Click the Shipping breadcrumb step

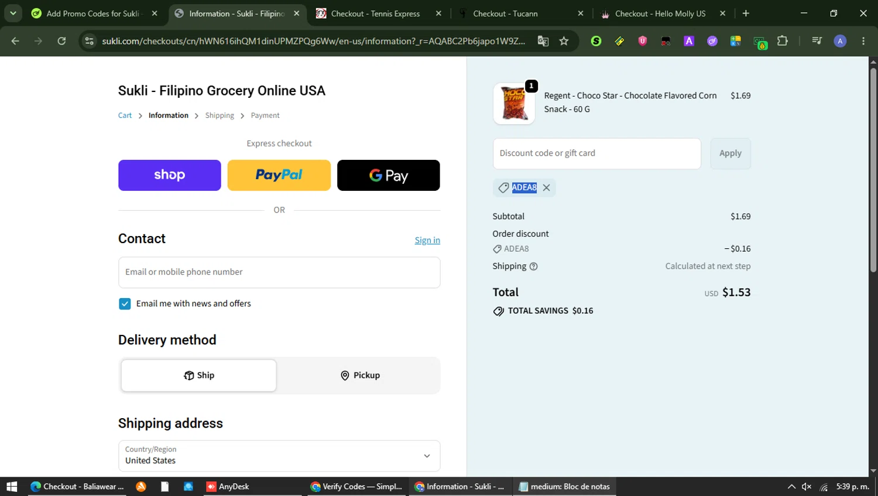220,115
